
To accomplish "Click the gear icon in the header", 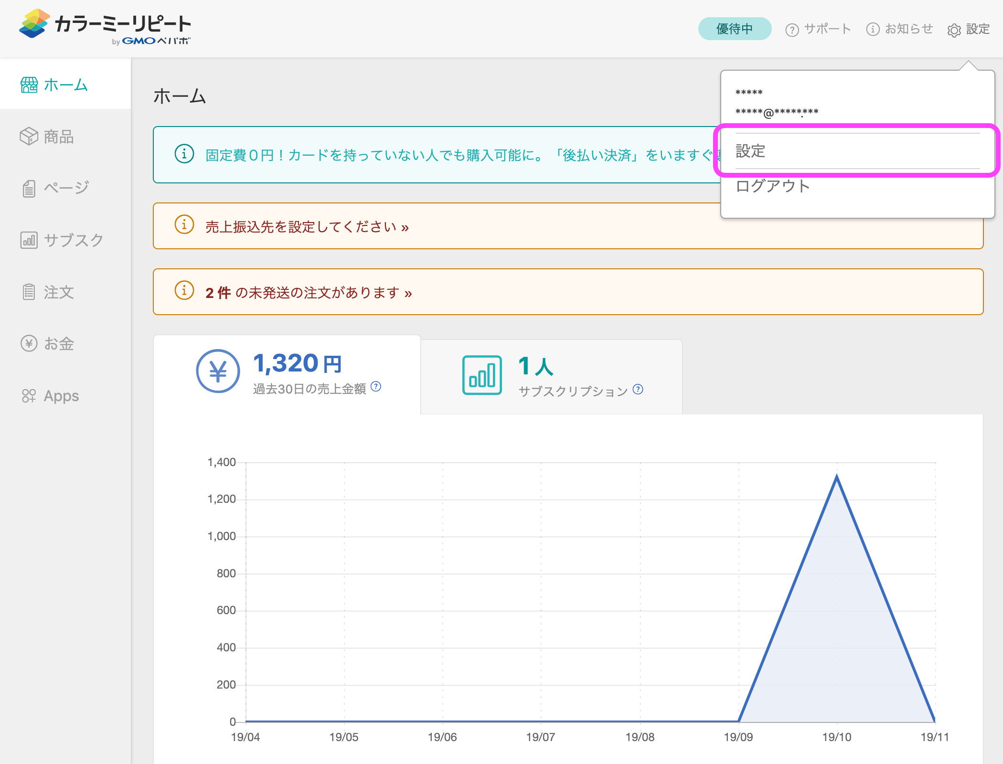I will (954, 30).
